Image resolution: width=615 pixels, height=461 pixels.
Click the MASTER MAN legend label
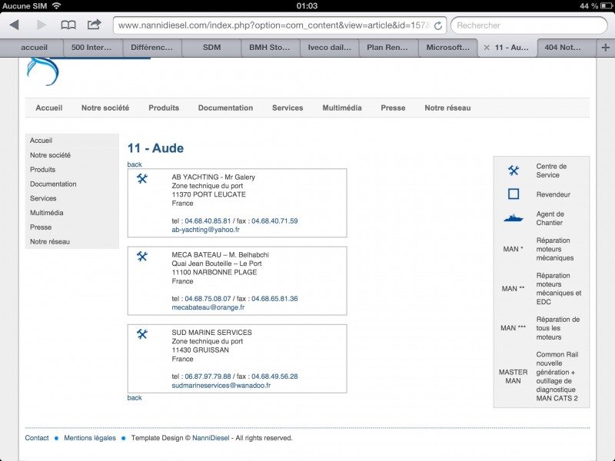click(513, 376)
